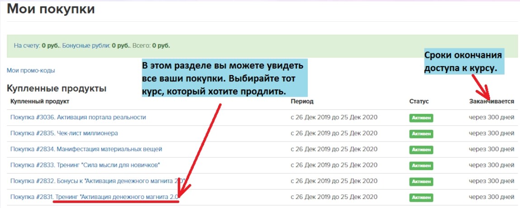Image resolution: width=520 pixels, height=208 pixels.
Task: Click the Заканчивается column header
Action: pos(492,101)
